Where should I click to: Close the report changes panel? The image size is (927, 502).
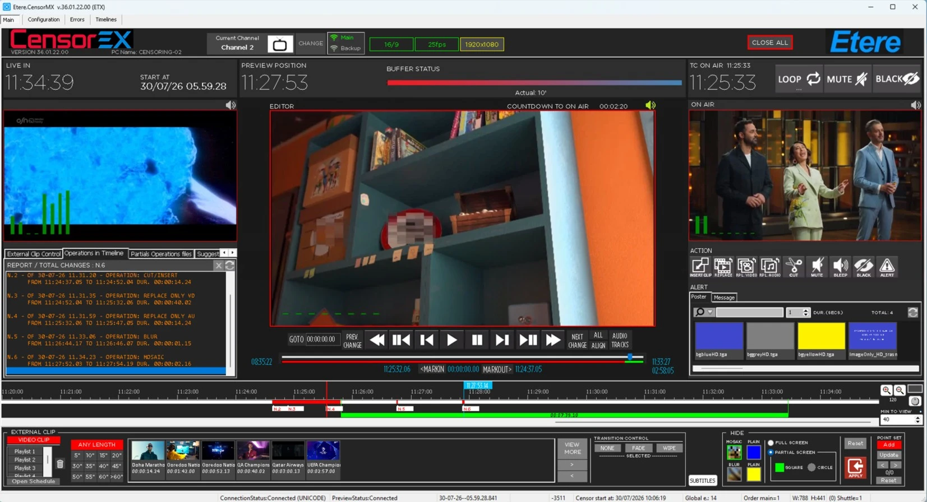219,266
